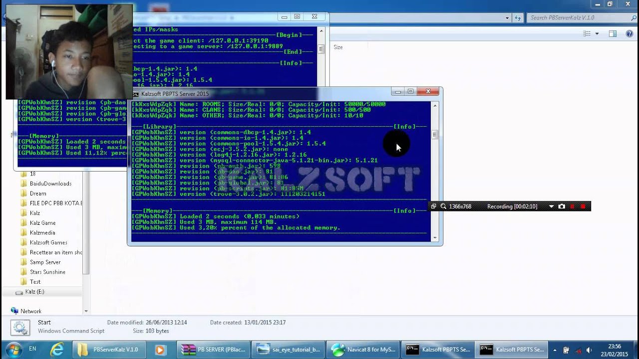The height and width of the screenshot is (359, 639).
Task: Open Network in the navigation pane
Action: pyautogui.click(x=31, y=311)
